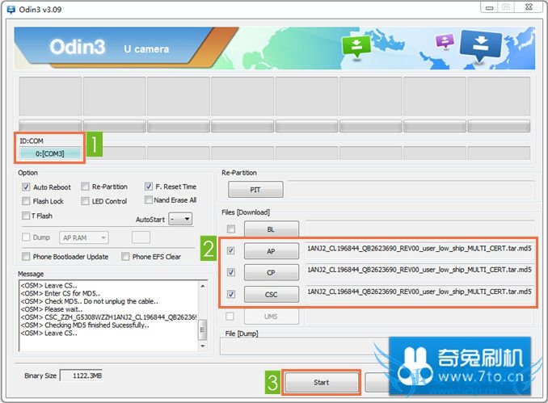The width and height of the screenshot is (548, 403).
Task: Click the CSC file path field
Action: click(419, 292)
